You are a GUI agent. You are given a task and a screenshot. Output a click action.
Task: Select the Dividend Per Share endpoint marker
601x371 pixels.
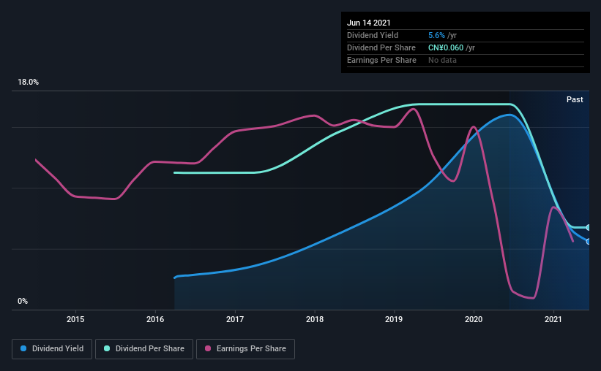pos(588,228)
